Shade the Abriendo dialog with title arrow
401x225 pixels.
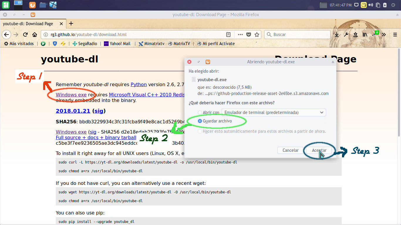point(333,62)
